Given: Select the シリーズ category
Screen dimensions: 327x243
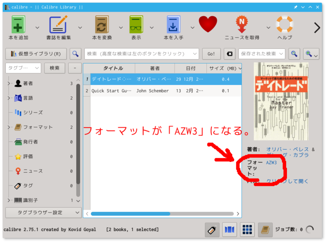Looking at the screenshot, I should tap(33, 113).
